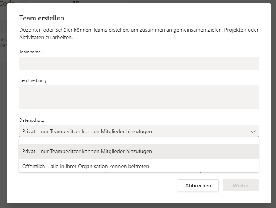The image size is (276, 208).
Task: Click into the Teamname input field
Action: [x=139, y=63]
